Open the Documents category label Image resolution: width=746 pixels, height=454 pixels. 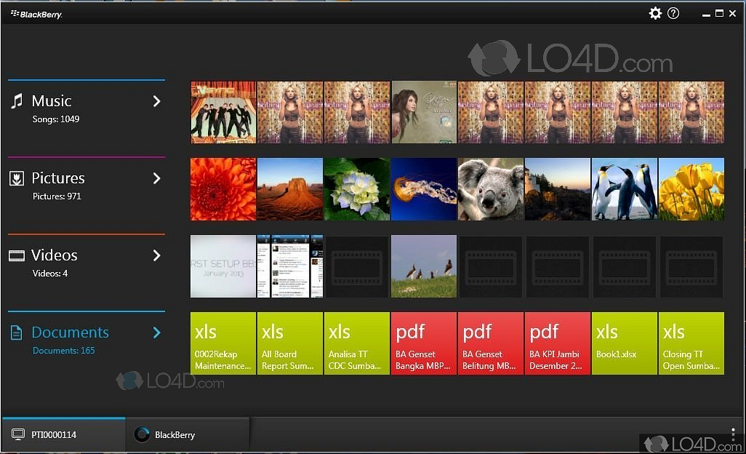point(70,332)
